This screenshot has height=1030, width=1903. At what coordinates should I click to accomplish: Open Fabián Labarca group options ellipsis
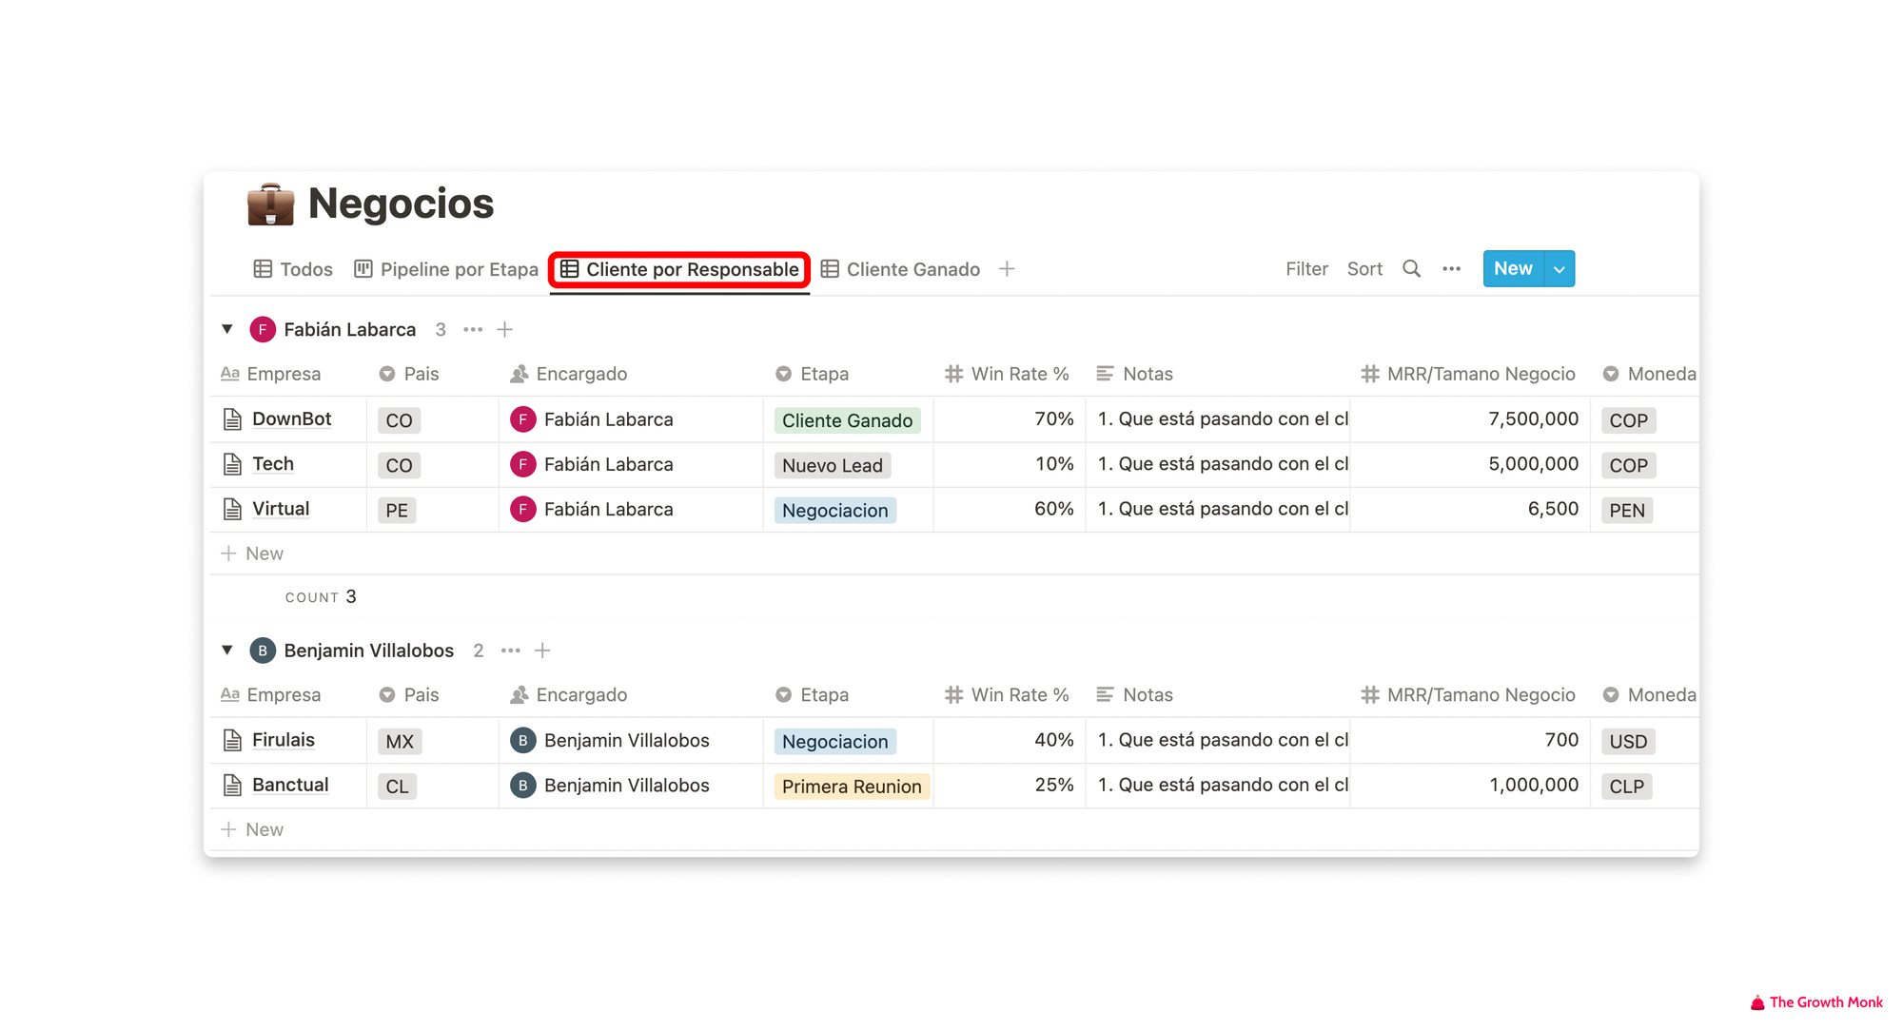pos(473,329)
